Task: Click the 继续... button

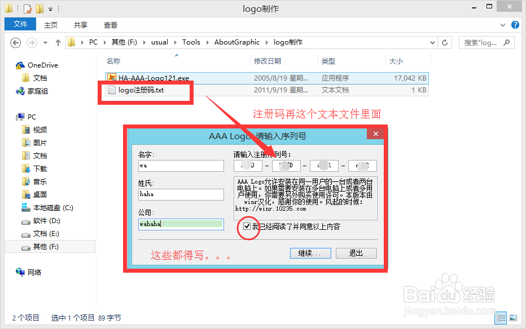Action: pyautogui.click(x=310, y=253)
